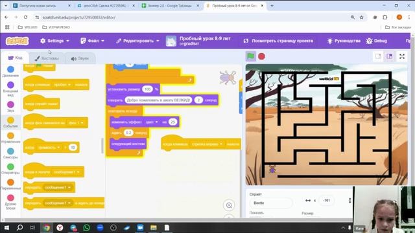Click the project author avatar thumbnail

point(171,41)
